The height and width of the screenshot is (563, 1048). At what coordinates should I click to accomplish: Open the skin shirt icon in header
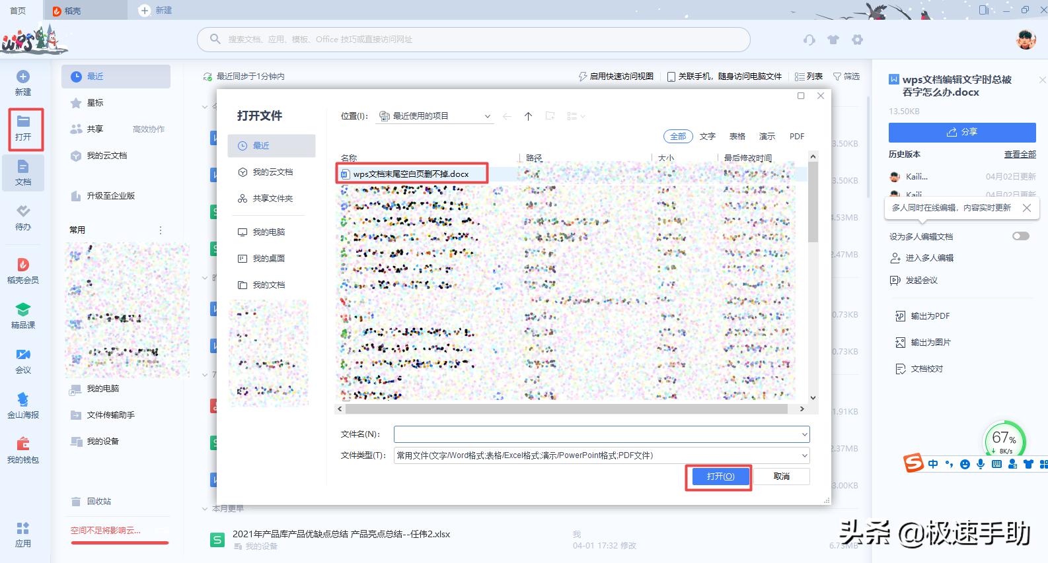(x=833, y=40)
